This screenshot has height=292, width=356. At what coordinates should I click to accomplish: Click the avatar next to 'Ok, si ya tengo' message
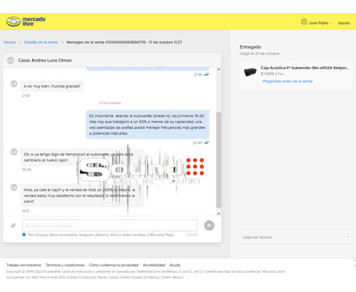(x=14, y=152)
